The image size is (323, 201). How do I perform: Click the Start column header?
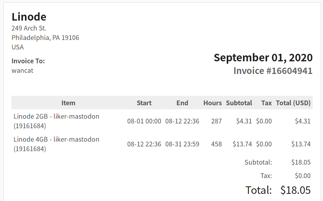(x=144, y=102)
